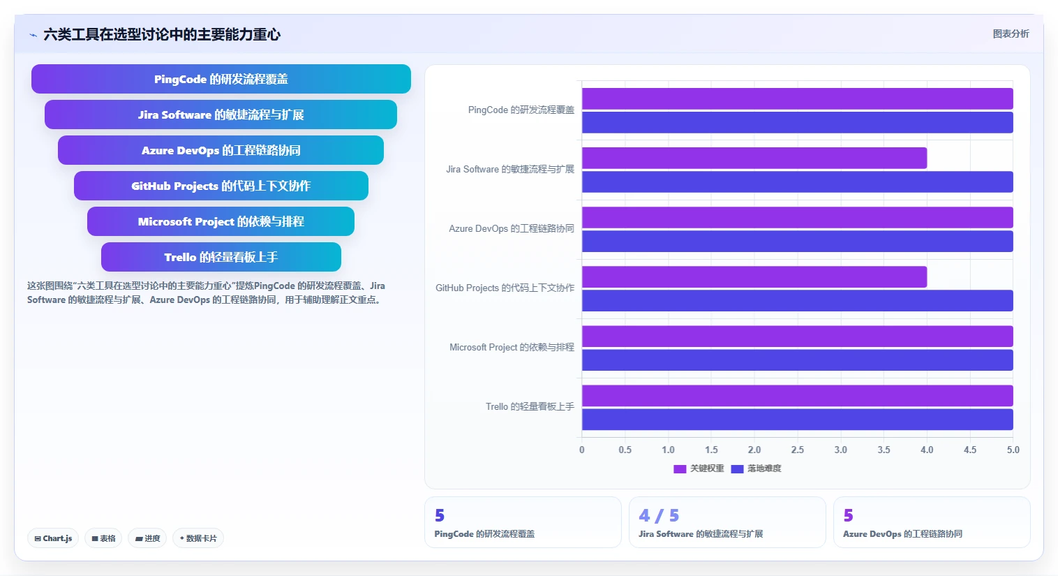Click the blue 落地难度 chart bar for Trello
Viewport: 1058px width, 576px height.
pyautogui.click(x=798, y=419)
